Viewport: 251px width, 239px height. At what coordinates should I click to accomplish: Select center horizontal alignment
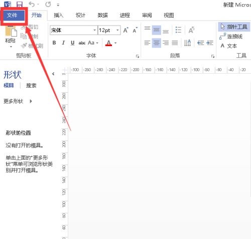157,43
